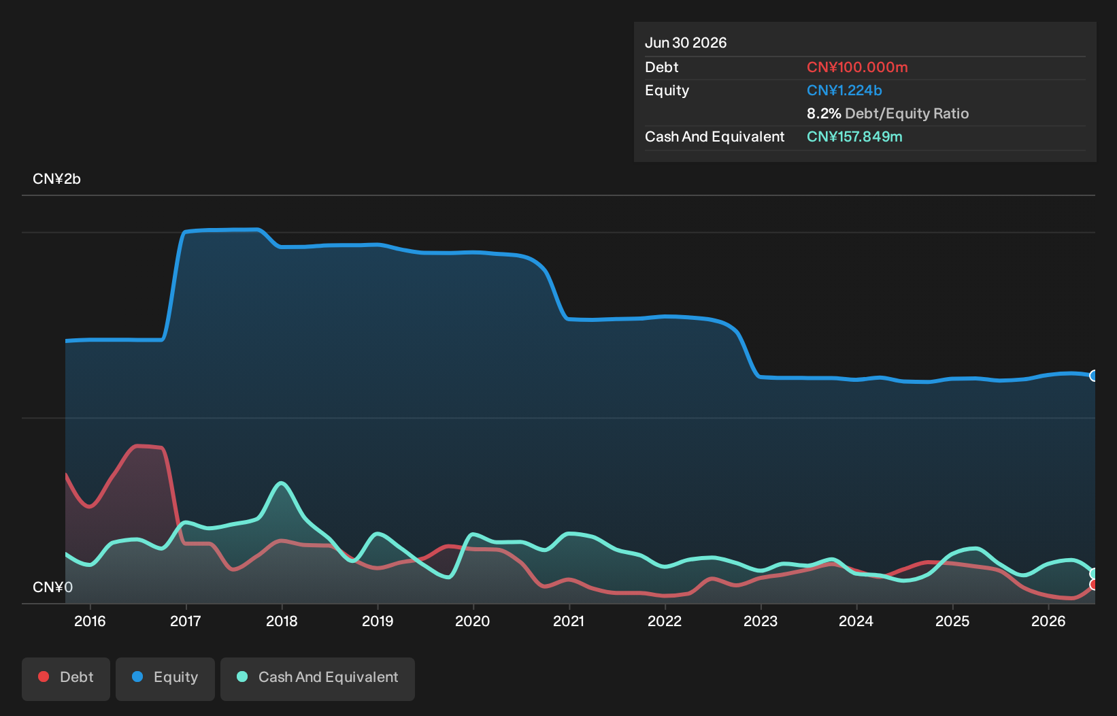Click the CN¥2b y-axis label
Viewport: 1117px width, 716px height.
tap(56, 179)
